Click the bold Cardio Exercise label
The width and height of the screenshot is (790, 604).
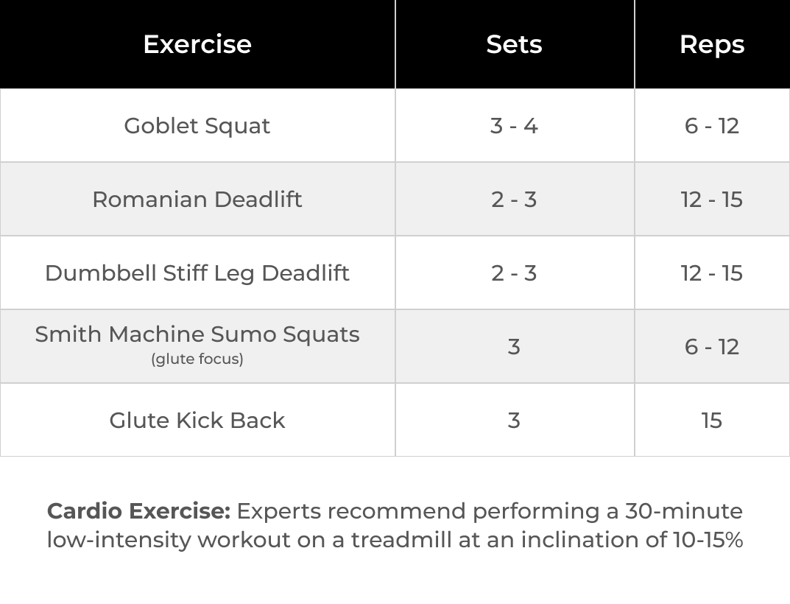tap(138, 511)
